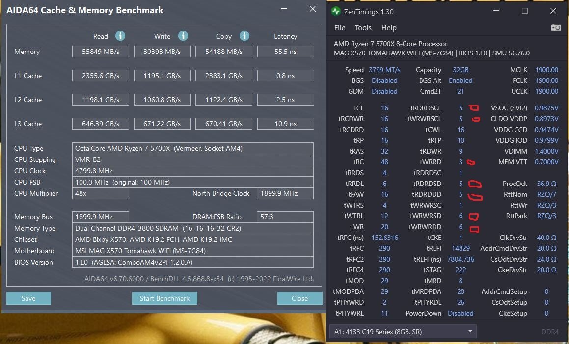Click CPU Multiplier value 48x

(101, 193)
